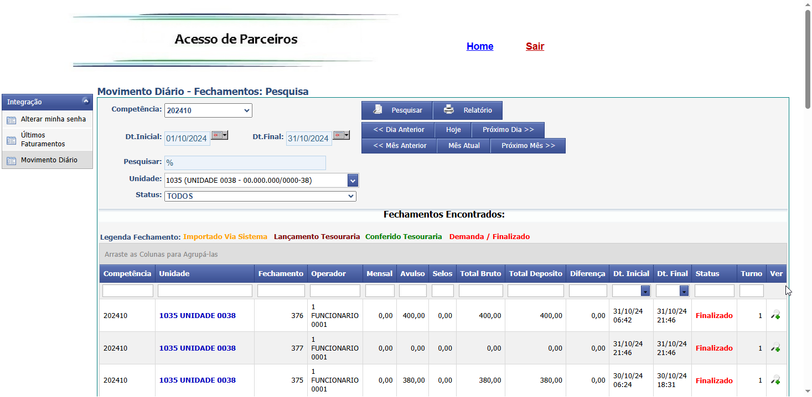Open Alterar minha senha menu item

coord(47,119)
